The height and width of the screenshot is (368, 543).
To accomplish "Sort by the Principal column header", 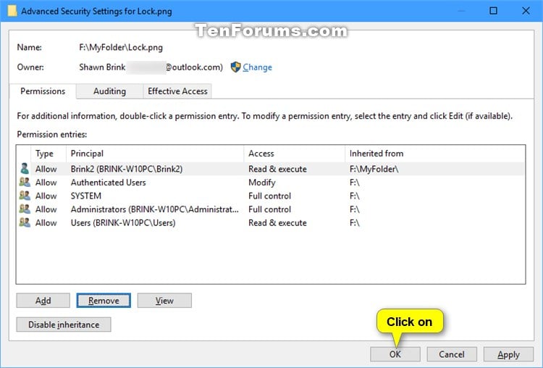I will tap(155, 154).
